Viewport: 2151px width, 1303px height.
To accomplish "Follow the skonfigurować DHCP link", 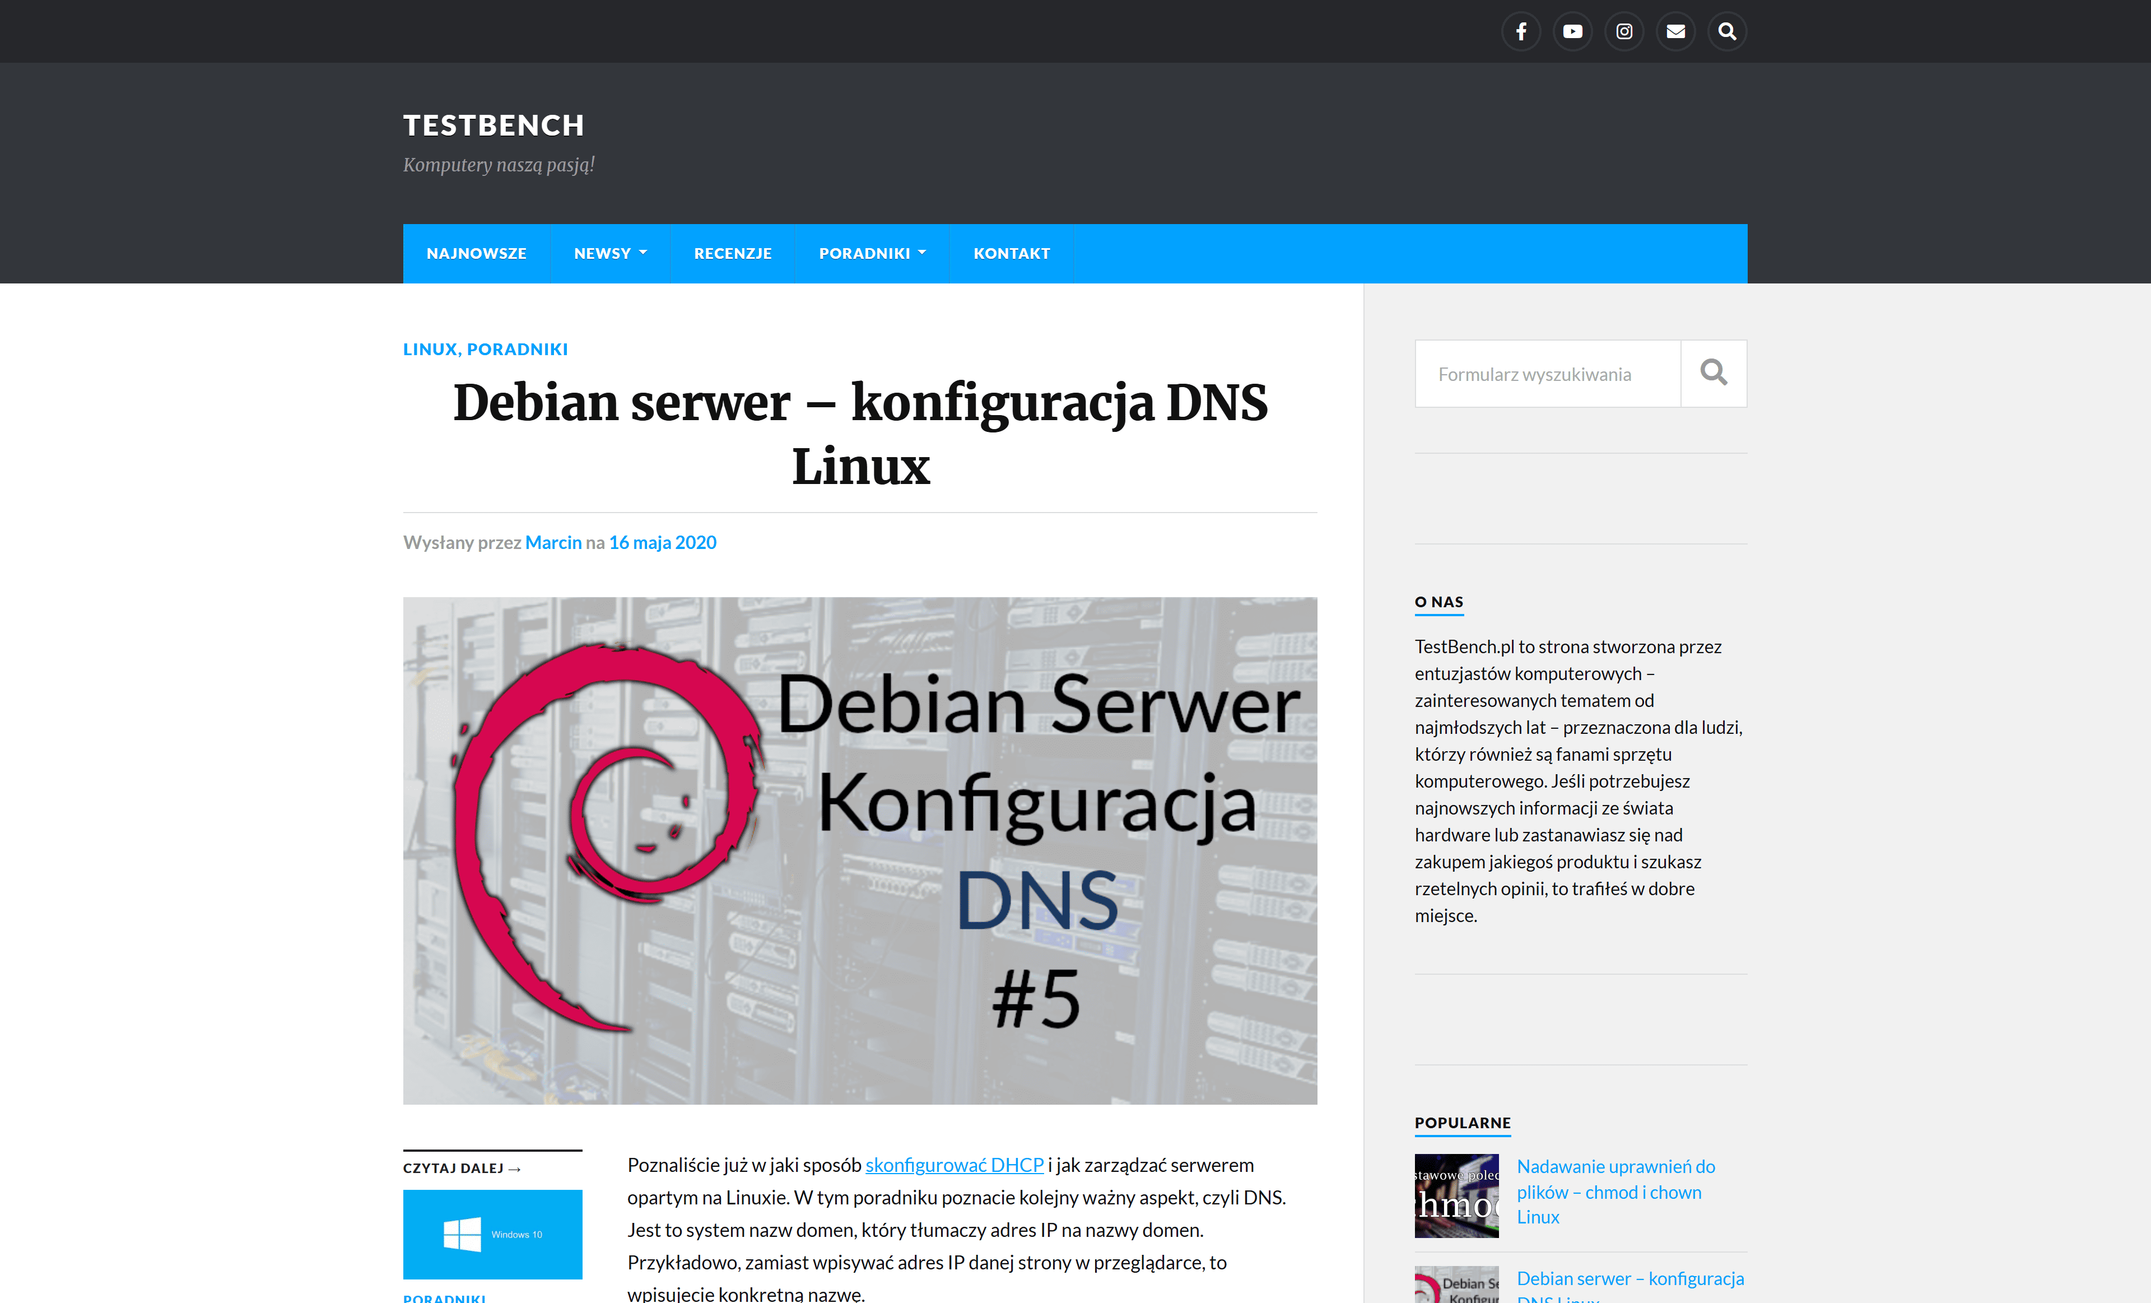I will (954, 1165).
